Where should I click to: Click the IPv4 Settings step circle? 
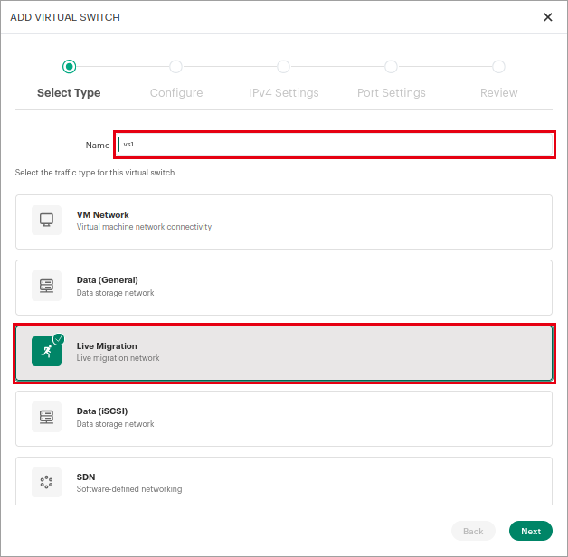(x=283, y=67)
